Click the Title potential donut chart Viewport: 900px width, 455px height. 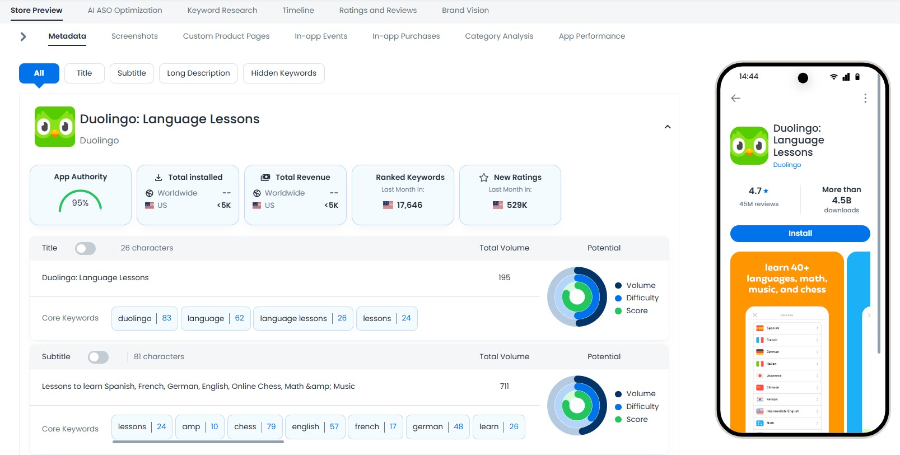[x=577, y=297]
